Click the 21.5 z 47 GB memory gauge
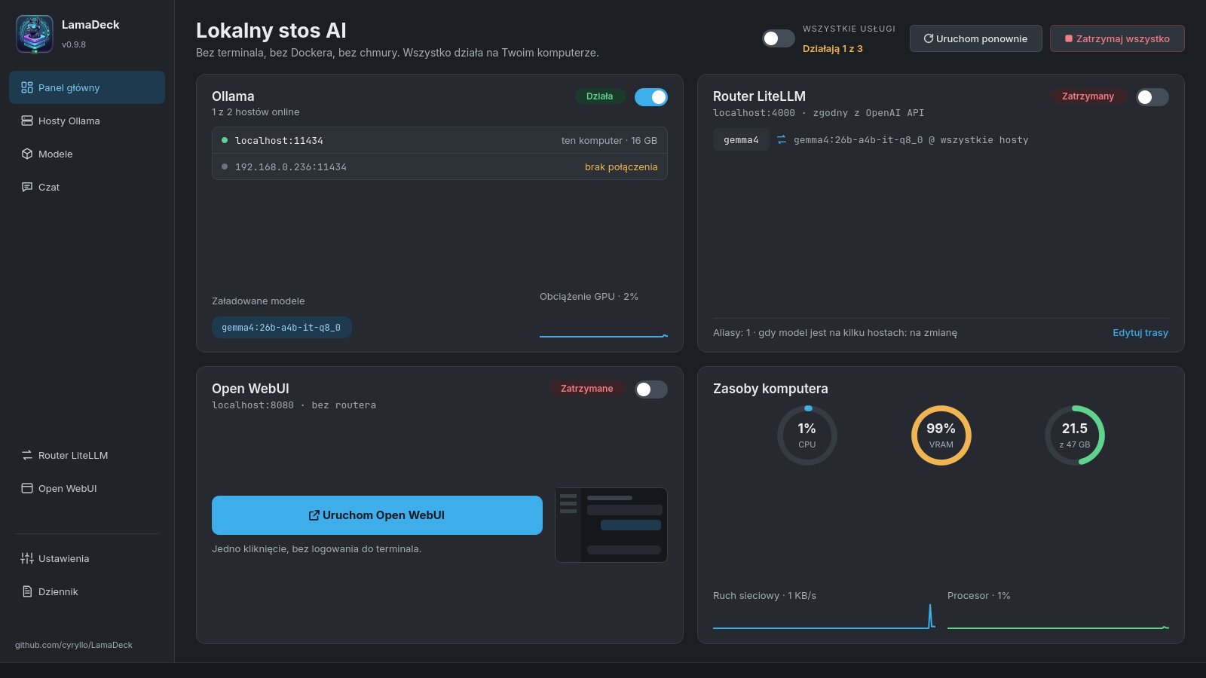The image size is (1206, 678). pos(1075,435)
